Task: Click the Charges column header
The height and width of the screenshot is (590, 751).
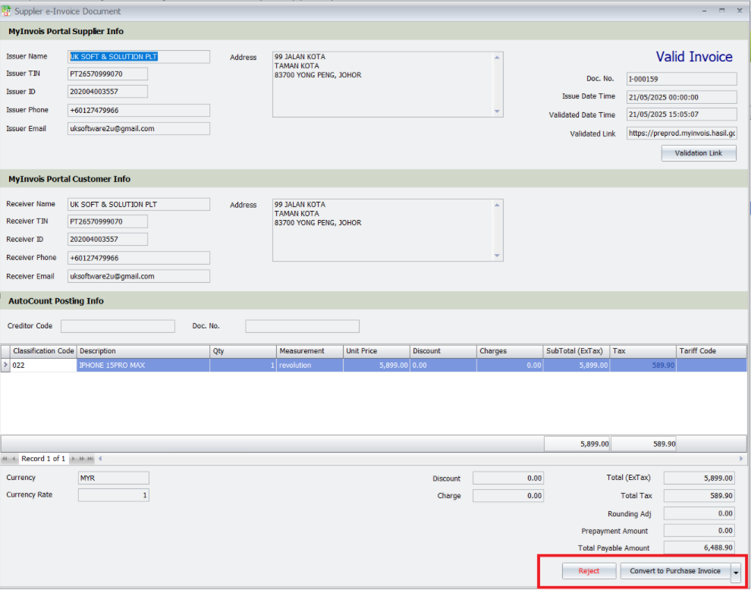Action: tap(510, 351)
